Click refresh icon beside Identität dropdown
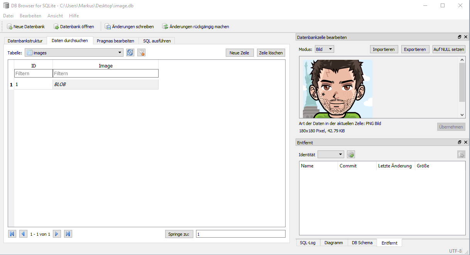 351,154
